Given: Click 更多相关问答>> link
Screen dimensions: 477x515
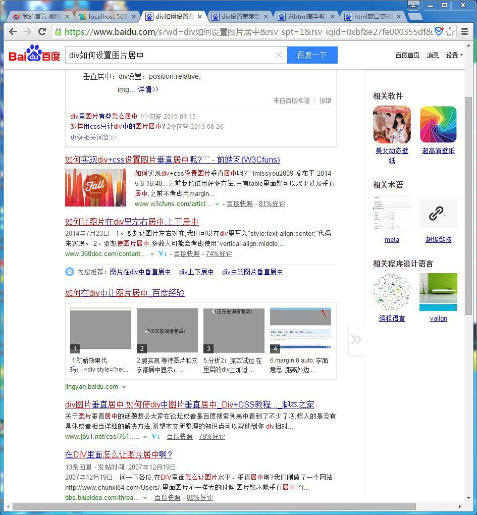Looking at the screenshot, I should [93, 137].
